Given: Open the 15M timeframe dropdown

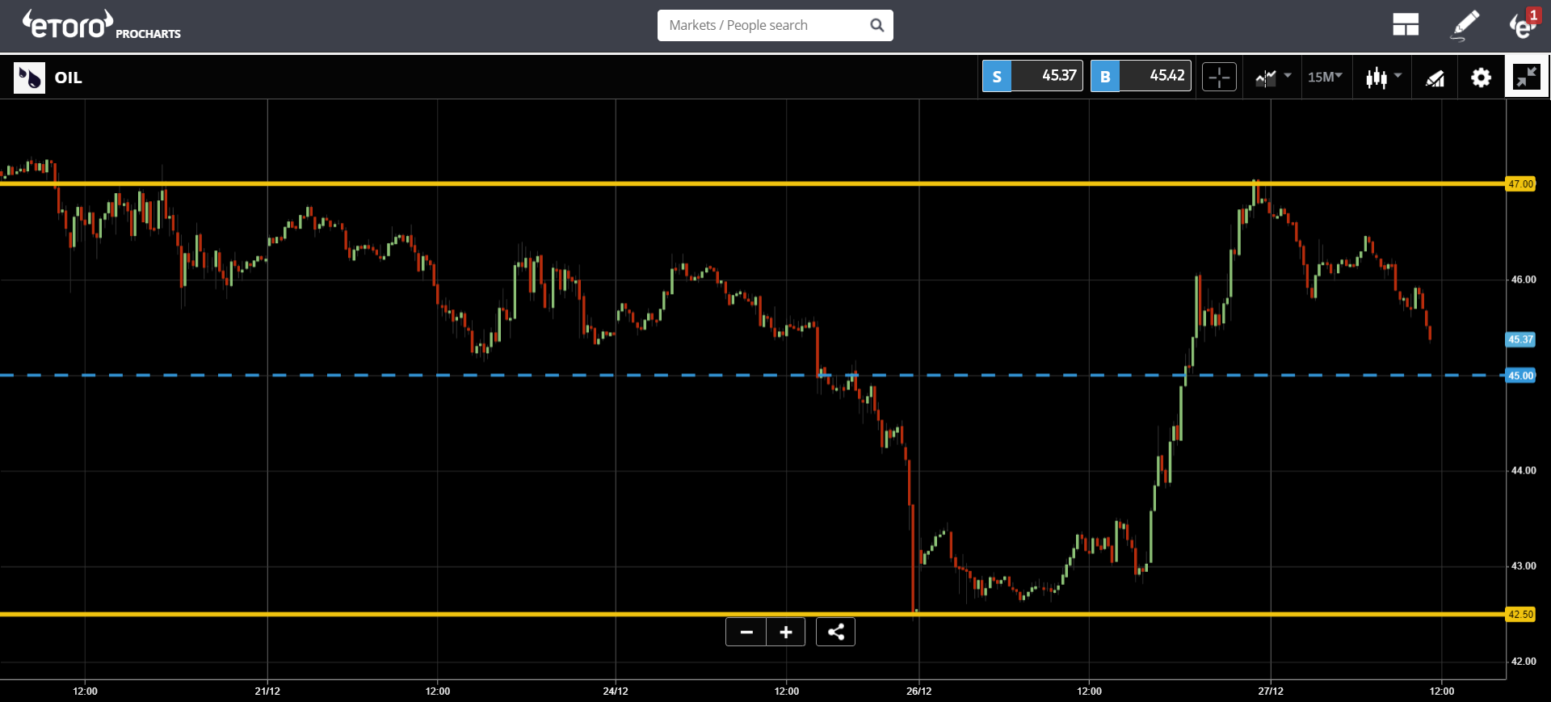Looking at the screenshot, I should click(x=1325, y=77).
